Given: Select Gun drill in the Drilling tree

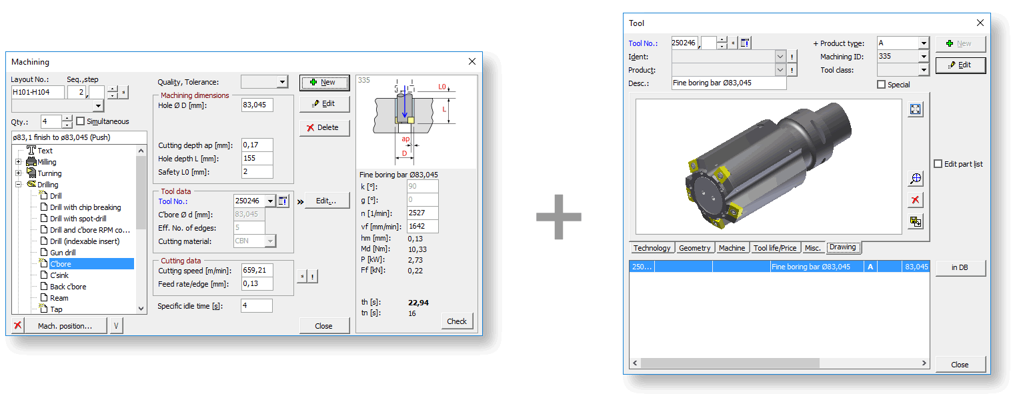Looking at the screenshot, I should [63, 253].
